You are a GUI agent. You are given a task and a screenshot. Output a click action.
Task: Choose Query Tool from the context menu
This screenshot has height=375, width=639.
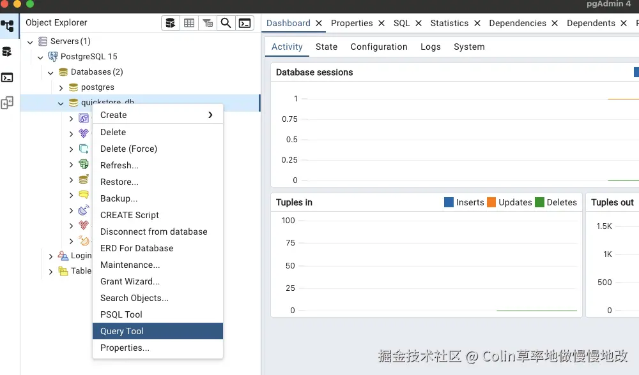click(x=122, y=331)
